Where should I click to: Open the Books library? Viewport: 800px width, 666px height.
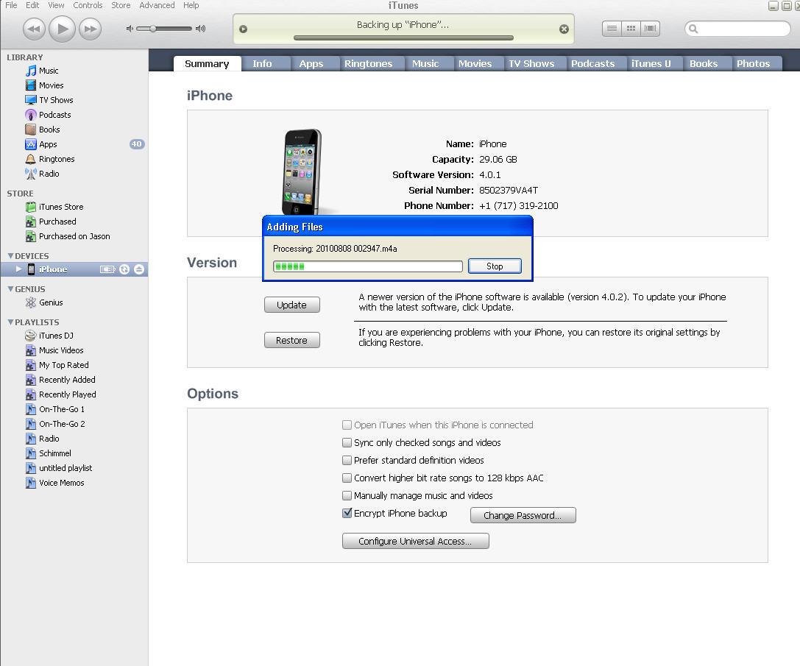[x=49, y=130]
